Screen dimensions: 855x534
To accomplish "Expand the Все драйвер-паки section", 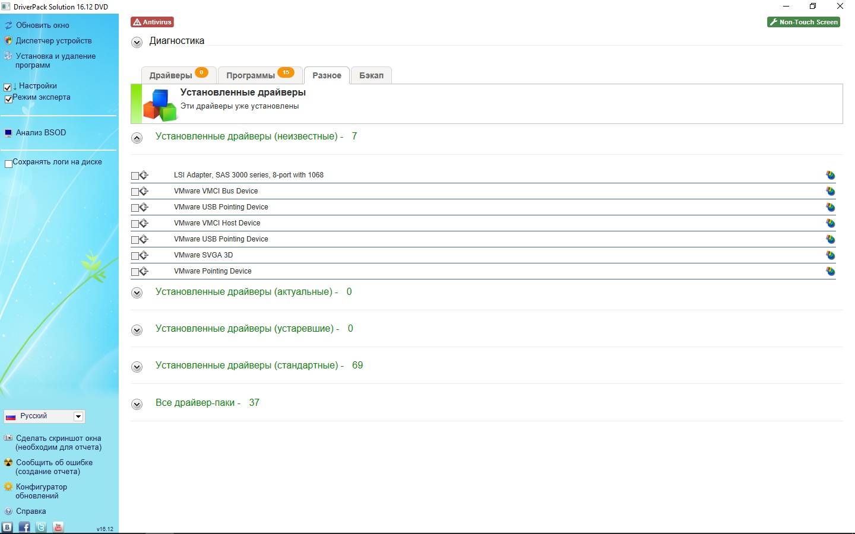I will pos(137,404).
